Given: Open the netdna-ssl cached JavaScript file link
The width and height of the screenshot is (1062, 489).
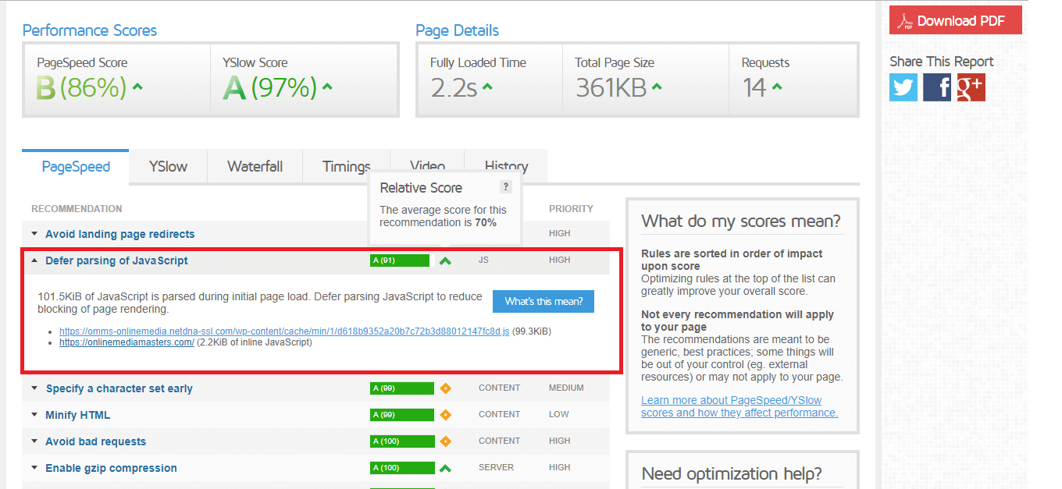Looking at the screenshot, I should click(x=284, y=331).
